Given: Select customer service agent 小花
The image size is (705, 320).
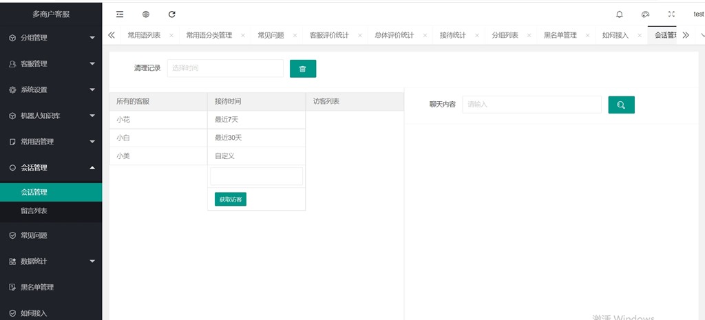Looking at the screenshot, I should [158, 120].
